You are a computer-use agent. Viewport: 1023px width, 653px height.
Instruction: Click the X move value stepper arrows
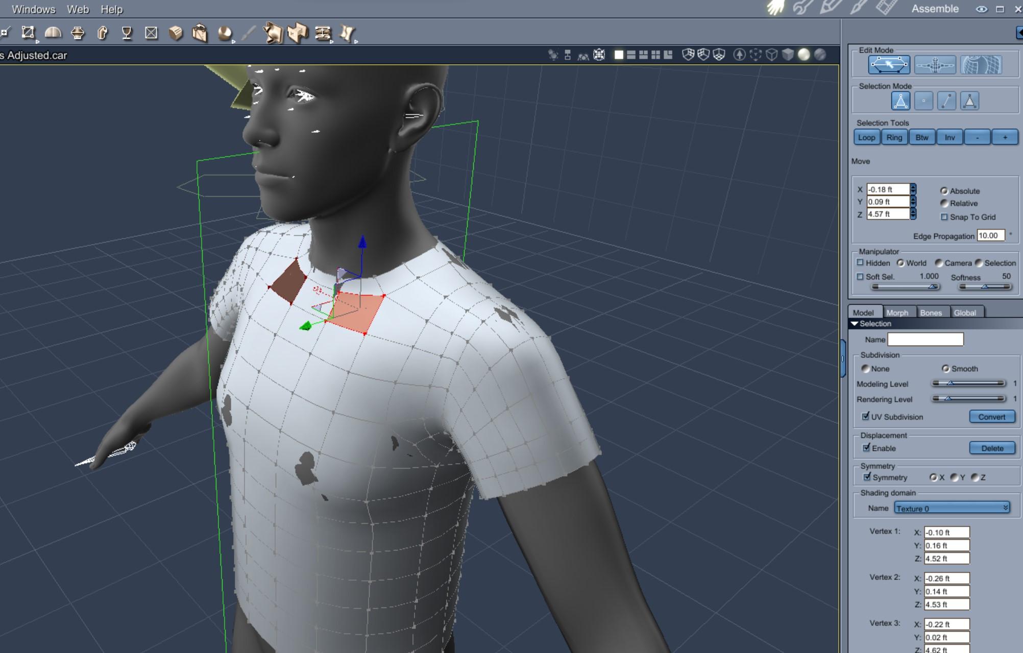(913, 189)
